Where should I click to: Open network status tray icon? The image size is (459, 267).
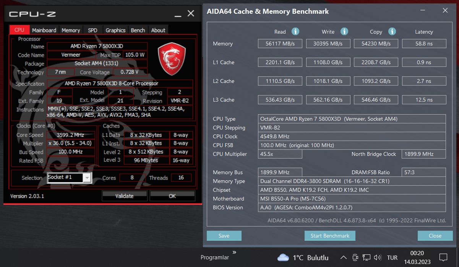tap(367, 257)
